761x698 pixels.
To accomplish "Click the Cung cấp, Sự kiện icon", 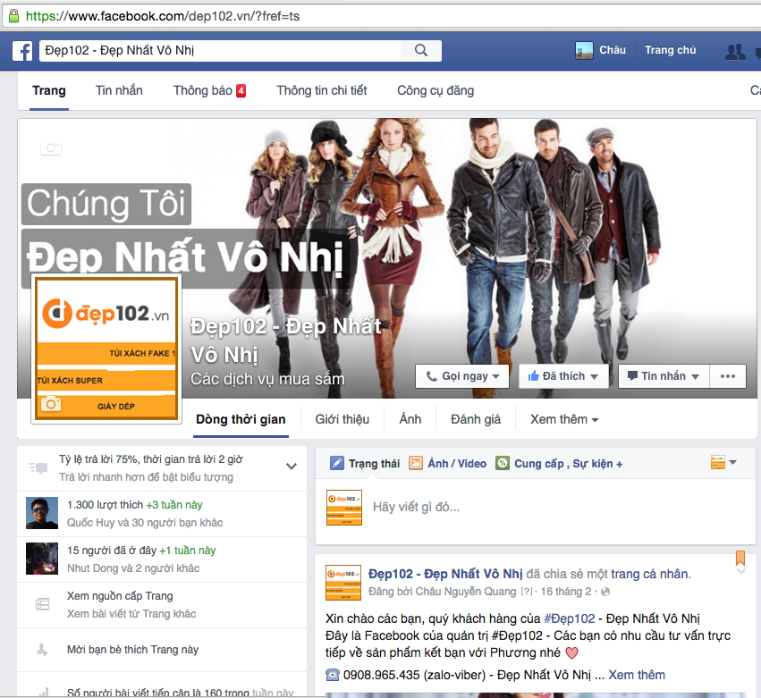I will click(x=503, y=463).
